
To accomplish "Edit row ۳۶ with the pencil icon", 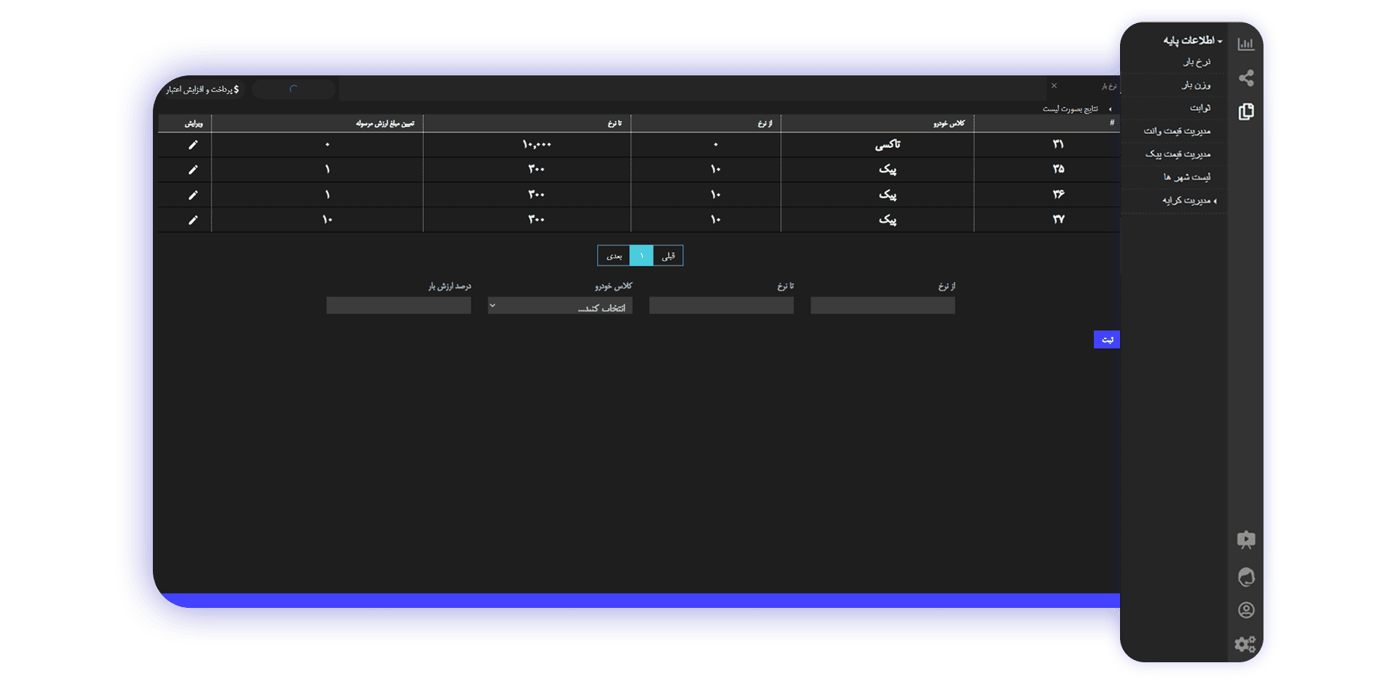I will point(193,195).
